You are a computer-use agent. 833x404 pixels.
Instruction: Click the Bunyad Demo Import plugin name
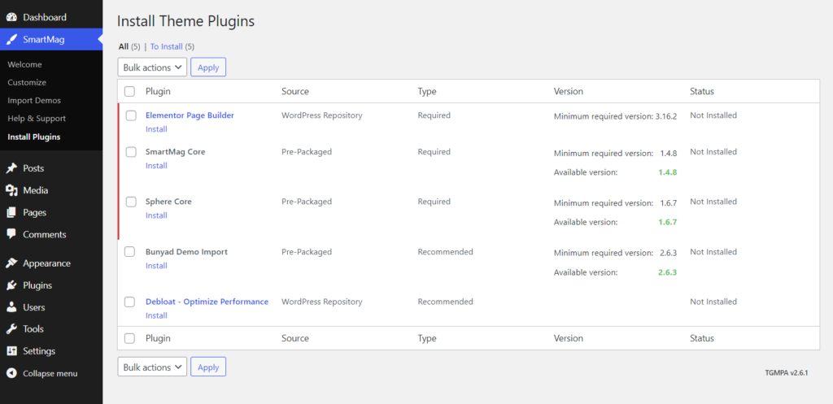[x=186, y=252]
